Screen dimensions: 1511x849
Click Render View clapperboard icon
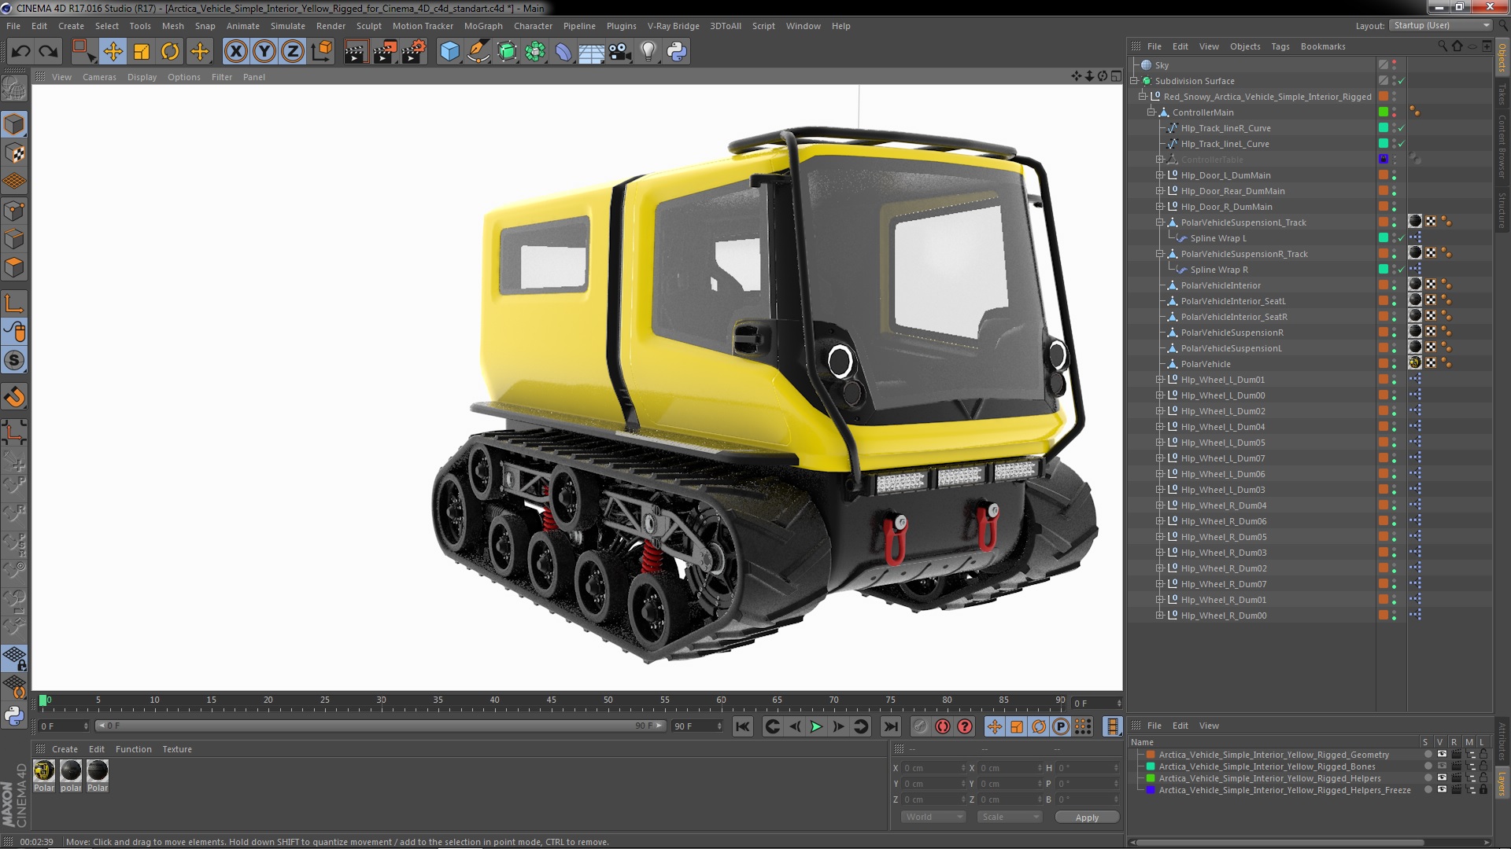coord(356,52)
